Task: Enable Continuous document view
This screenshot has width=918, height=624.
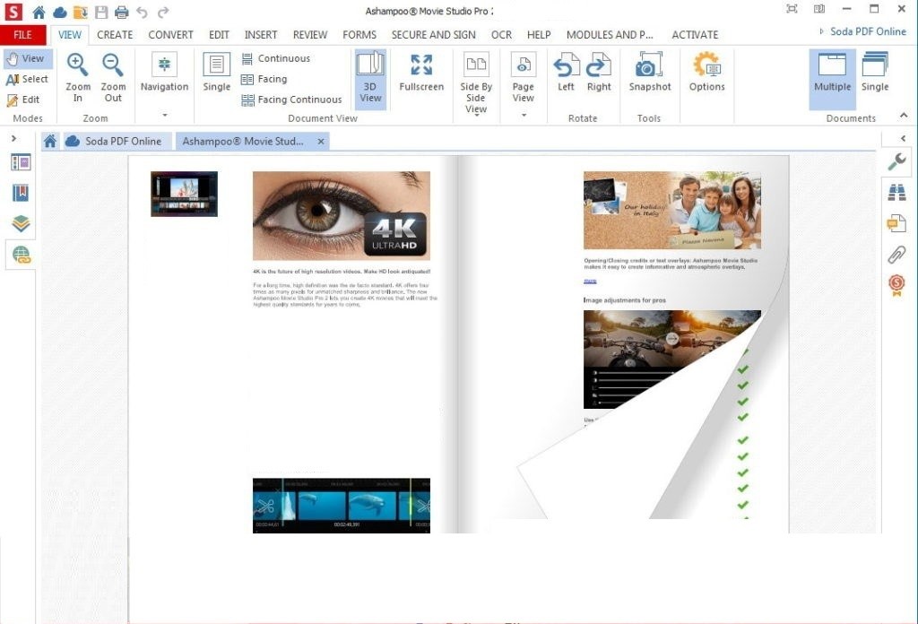Action: point(276,58)
